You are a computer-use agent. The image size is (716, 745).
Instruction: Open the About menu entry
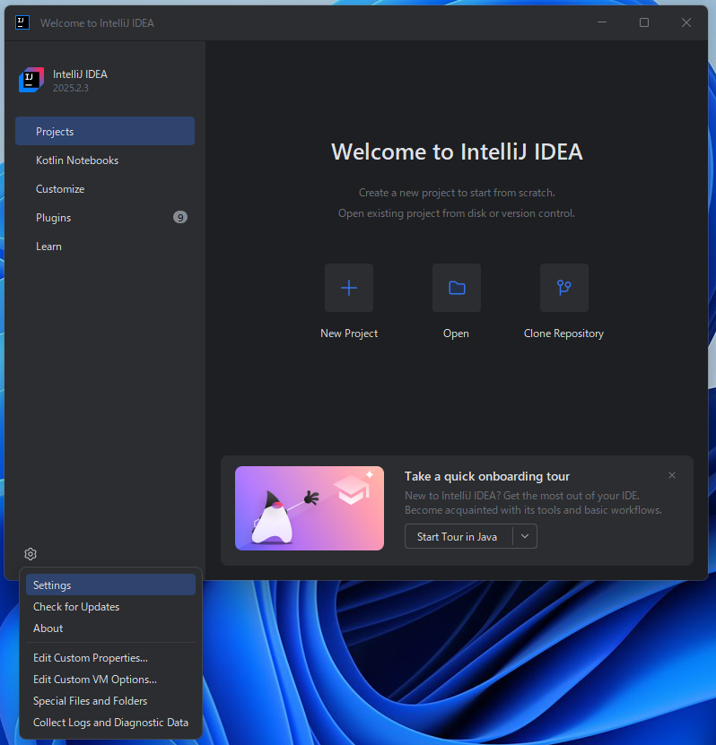point(48,628)
